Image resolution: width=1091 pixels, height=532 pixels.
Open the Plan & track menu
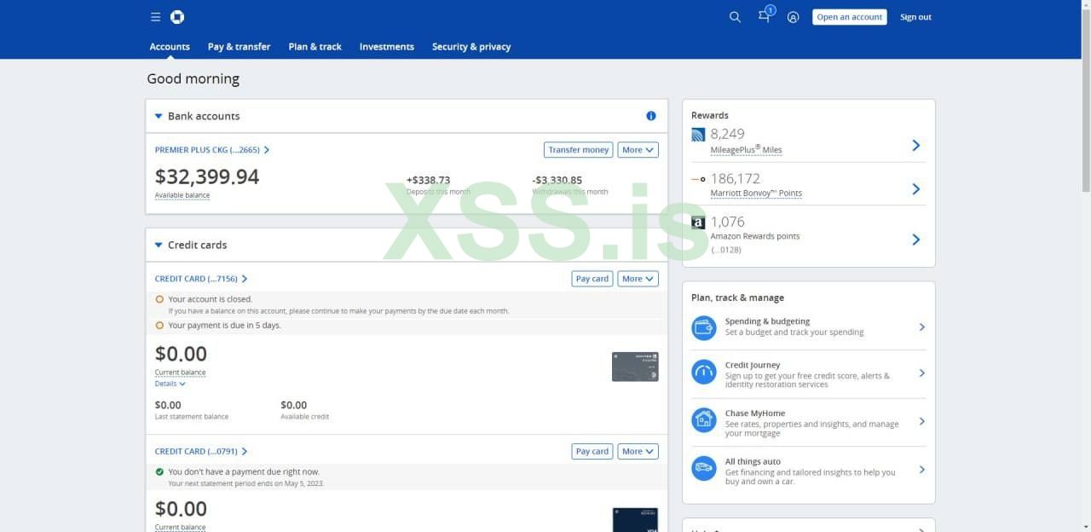tap(315, 47)
